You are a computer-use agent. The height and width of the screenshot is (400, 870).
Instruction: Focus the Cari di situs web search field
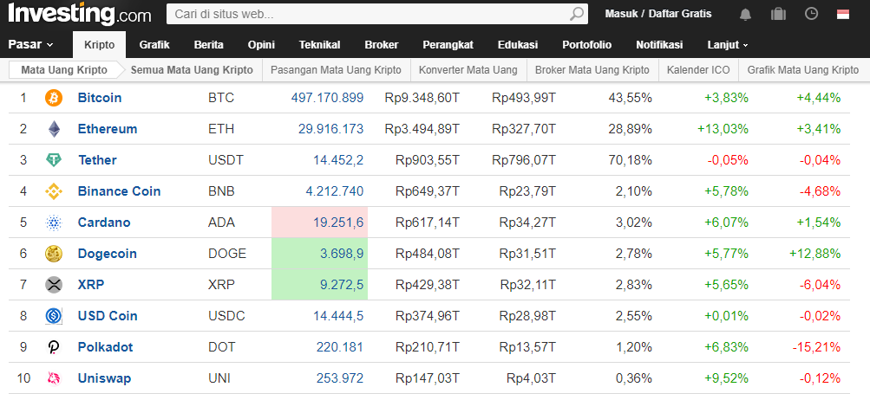click(x=369, y=14)
